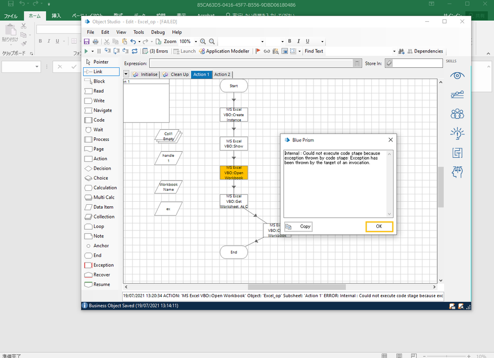
Task: Open the Help menu in Object Studio
Action: point(177,32)
